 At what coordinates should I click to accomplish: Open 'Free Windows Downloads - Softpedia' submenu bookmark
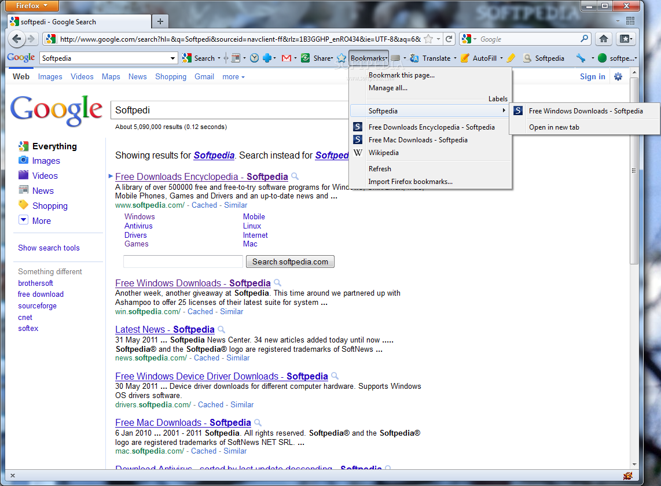585,111
